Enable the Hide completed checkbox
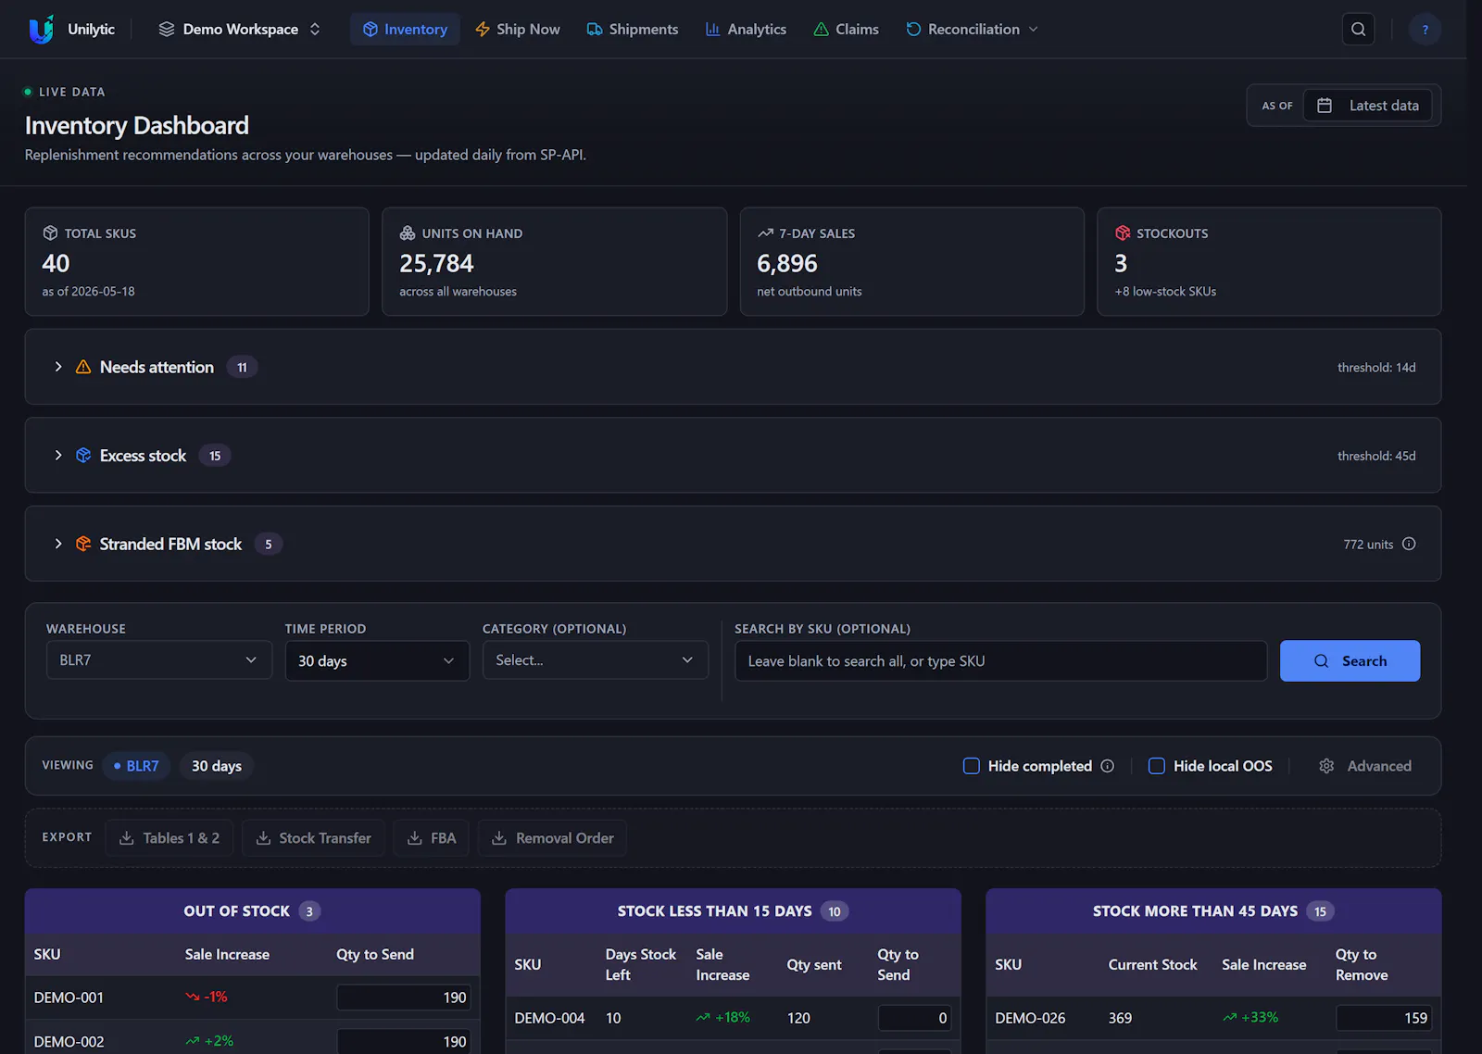Image resolution: width=1482 pixels, height=1054 pixels. pyautogui.click(x=972, y=766)
